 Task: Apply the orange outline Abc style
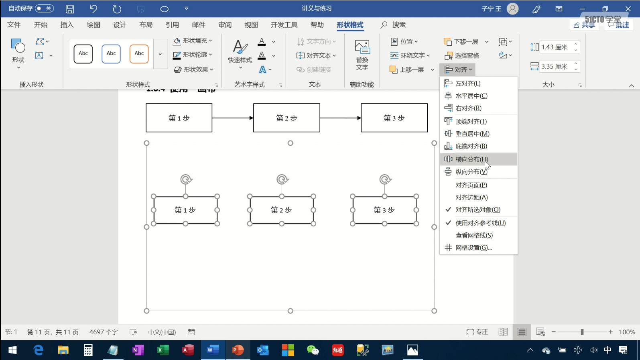[139, 54]
